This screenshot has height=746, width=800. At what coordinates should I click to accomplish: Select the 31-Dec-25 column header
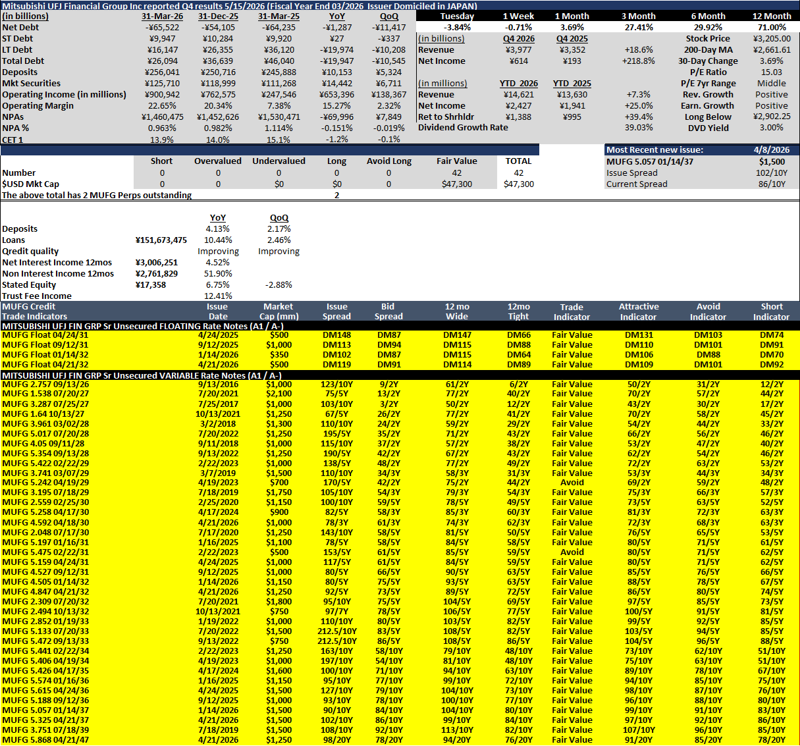(218, 16)
